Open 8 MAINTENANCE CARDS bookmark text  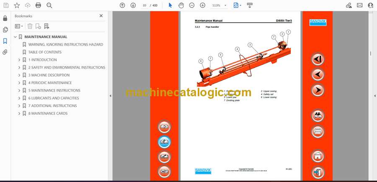pos(48,113)
